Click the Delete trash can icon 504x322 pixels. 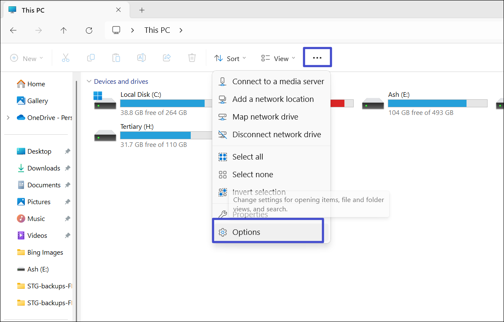click(x=192, y=58)
